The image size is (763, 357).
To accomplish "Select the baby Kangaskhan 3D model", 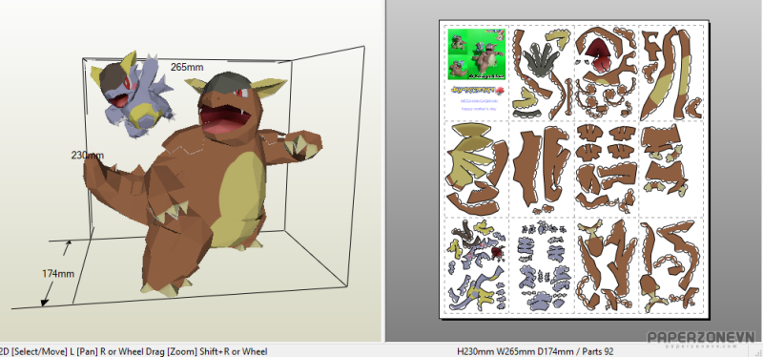I will click(x=133, y=94).
